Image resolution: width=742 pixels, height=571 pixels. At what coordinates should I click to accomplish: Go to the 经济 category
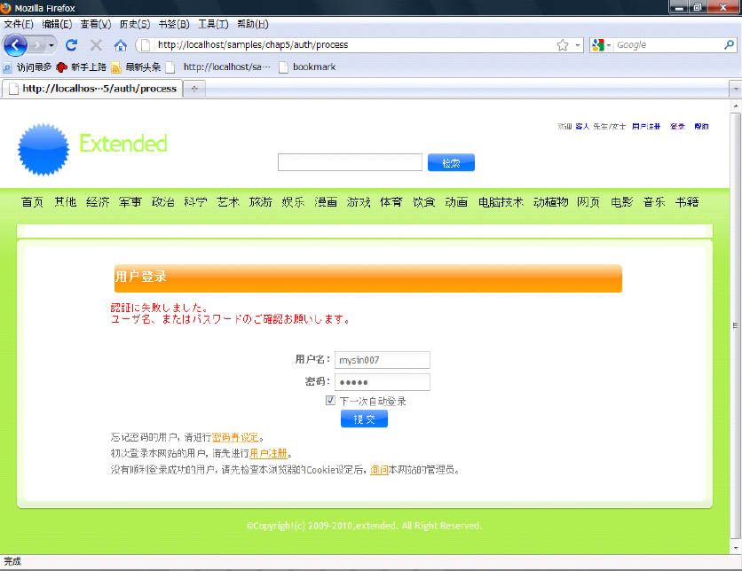point(98,202)
